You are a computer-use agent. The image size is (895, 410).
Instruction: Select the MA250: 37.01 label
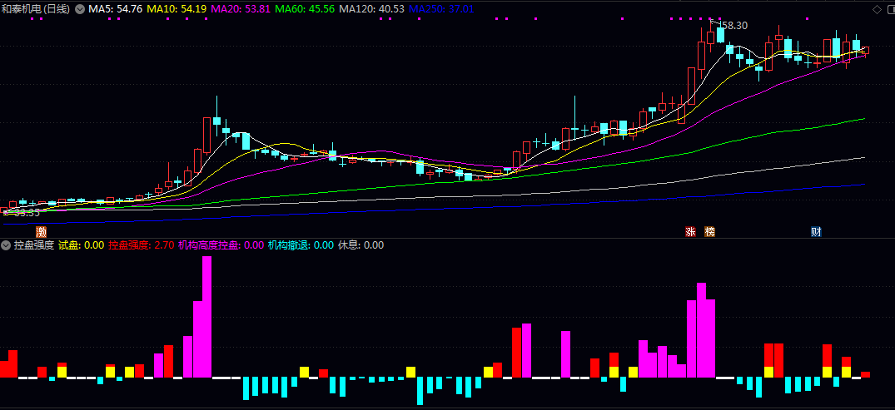pos(442,9)
